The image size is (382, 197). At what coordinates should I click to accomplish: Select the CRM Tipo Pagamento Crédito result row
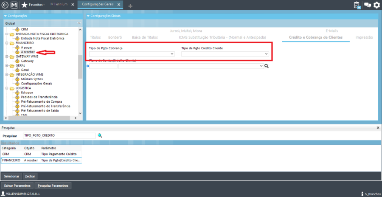coord(41,154)
